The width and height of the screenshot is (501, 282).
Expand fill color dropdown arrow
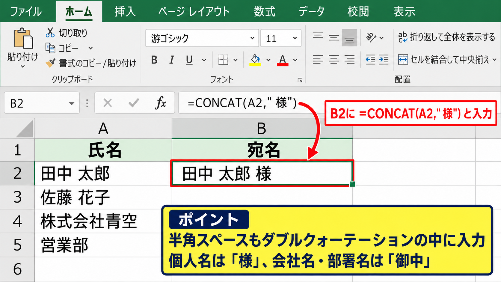(x=268, y=60)
